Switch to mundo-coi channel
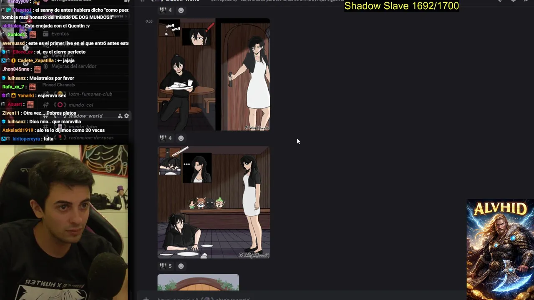 pyautogui.click(x=81, y=105)
